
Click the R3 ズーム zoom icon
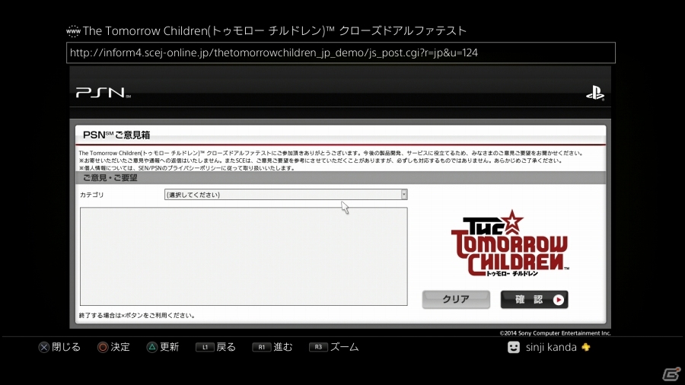(x=318, y=348)
